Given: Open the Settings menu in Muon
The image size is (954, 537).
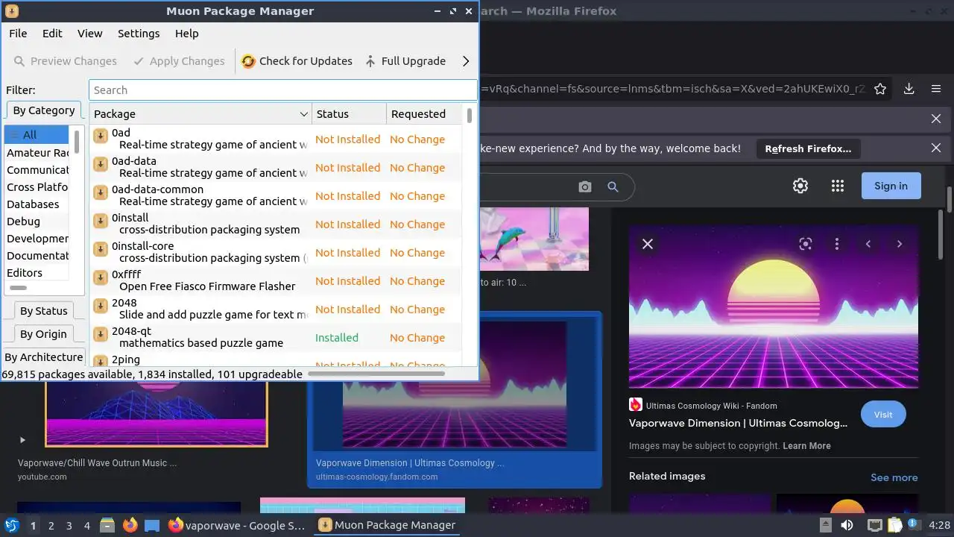Looking at the screenshot, I should (139, 34).
